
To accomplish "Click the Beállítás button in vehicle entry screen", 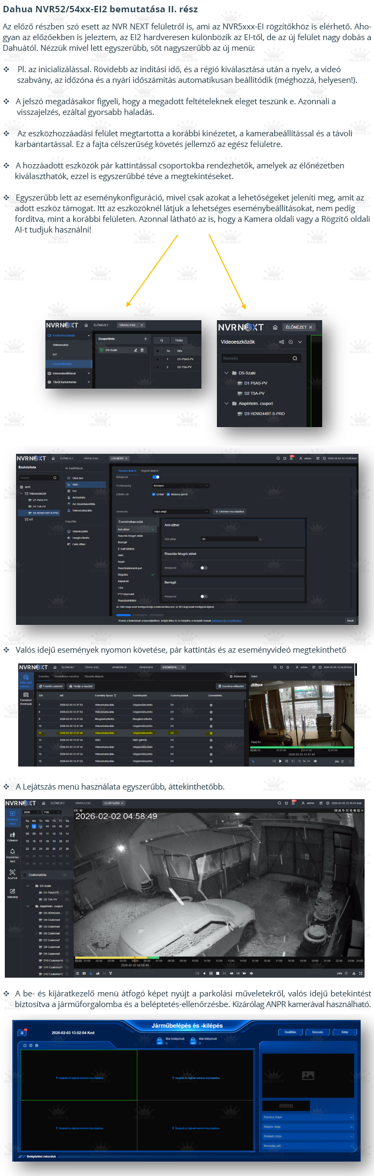I will pyautogui.click(x=290, y=1032).
